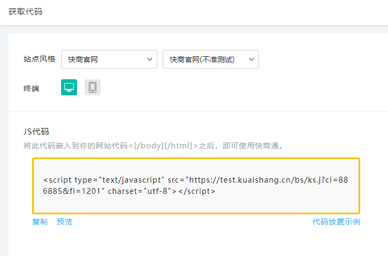Click the test.kuaishang.cn URL in the code
388x256 pixels.
[247, 180]
